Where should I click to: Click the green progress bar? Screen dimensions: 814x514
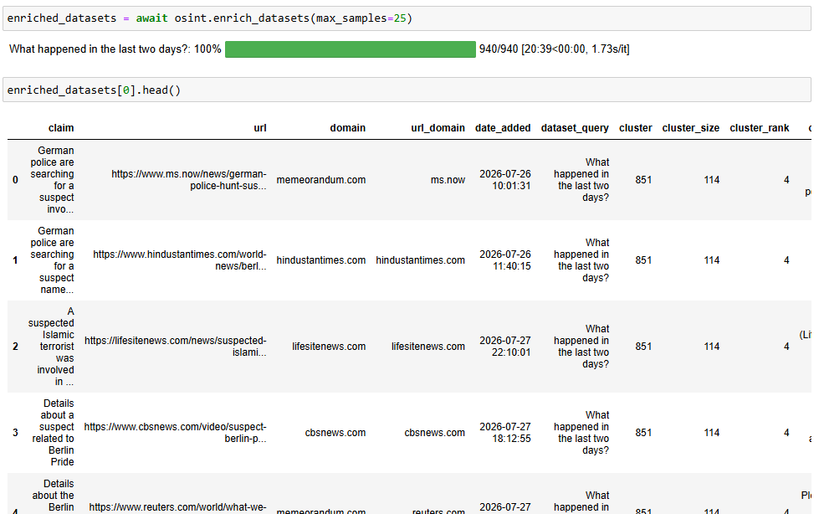(351, 49)
